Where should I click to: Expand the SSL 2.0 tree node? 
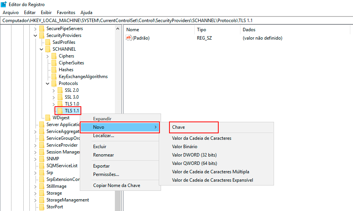(53, 91)
